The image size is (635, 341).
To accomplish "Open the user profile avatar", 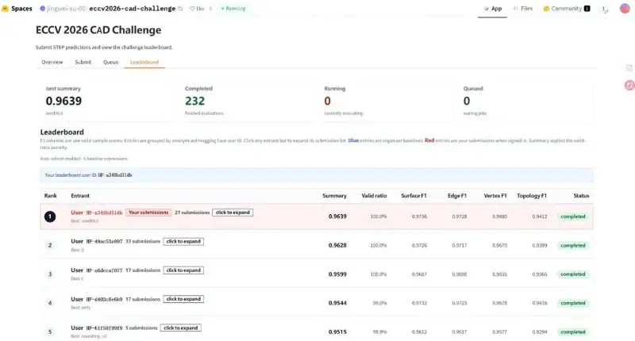I will click(625, 8).
